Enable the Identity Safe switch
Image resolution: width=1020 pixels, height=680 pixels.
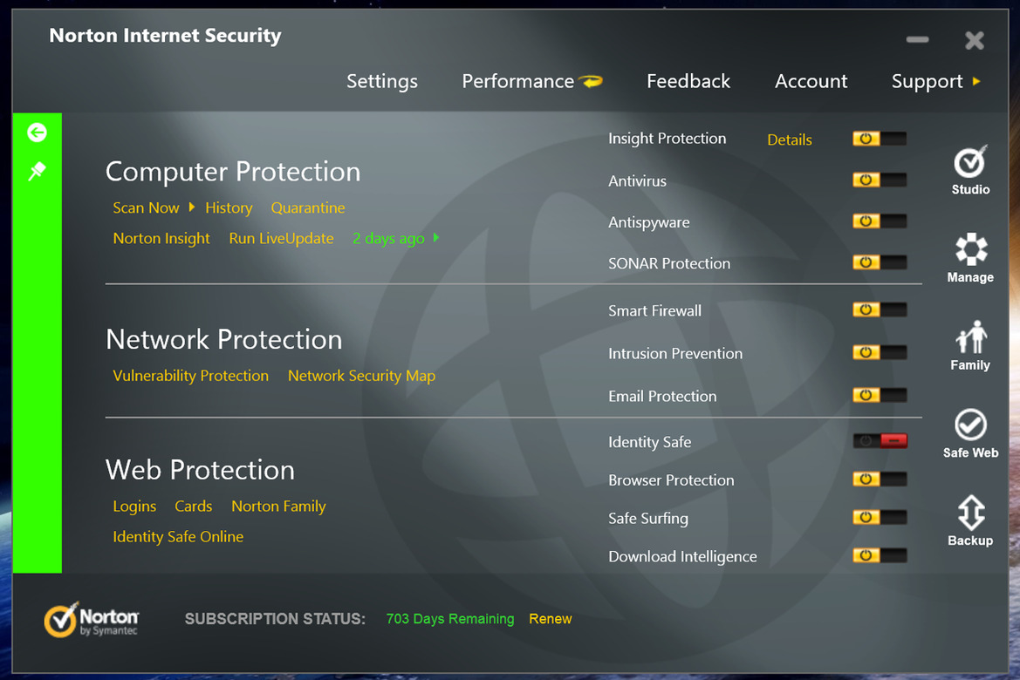point(880,441)
